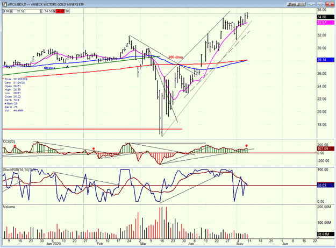Viewport: 336px width, 248px height.
Task: Click the Mar label on date axis
Action: [x=143, y=244]
